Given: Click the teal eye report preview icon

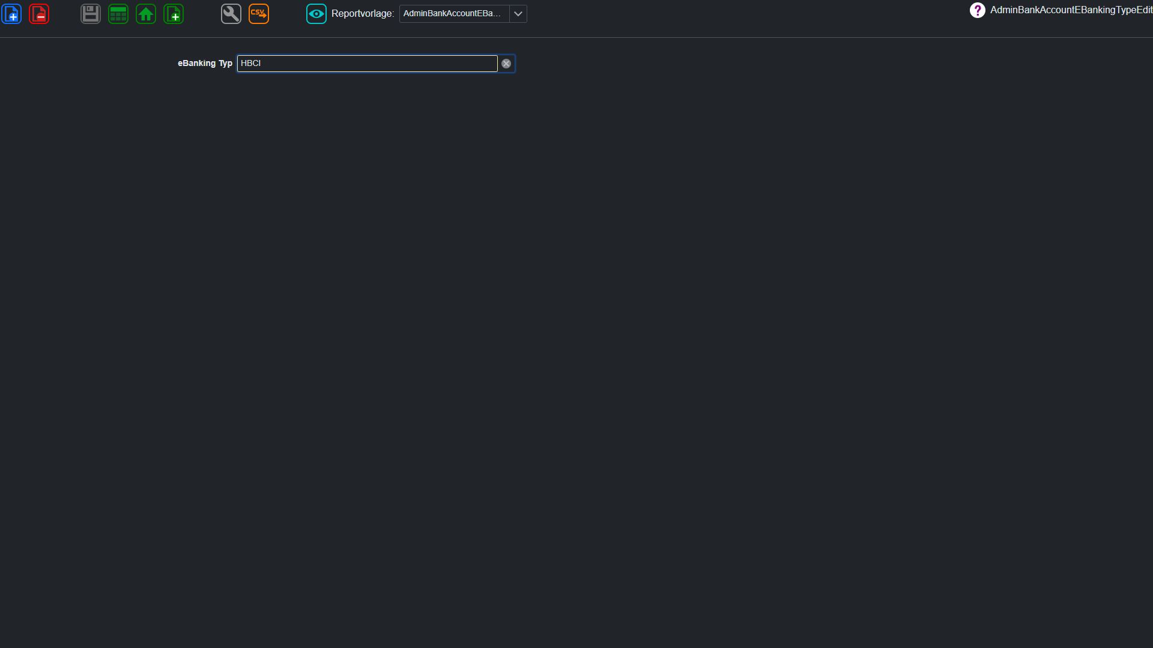Looking at the screenshot, I should (x=316, y=14).
